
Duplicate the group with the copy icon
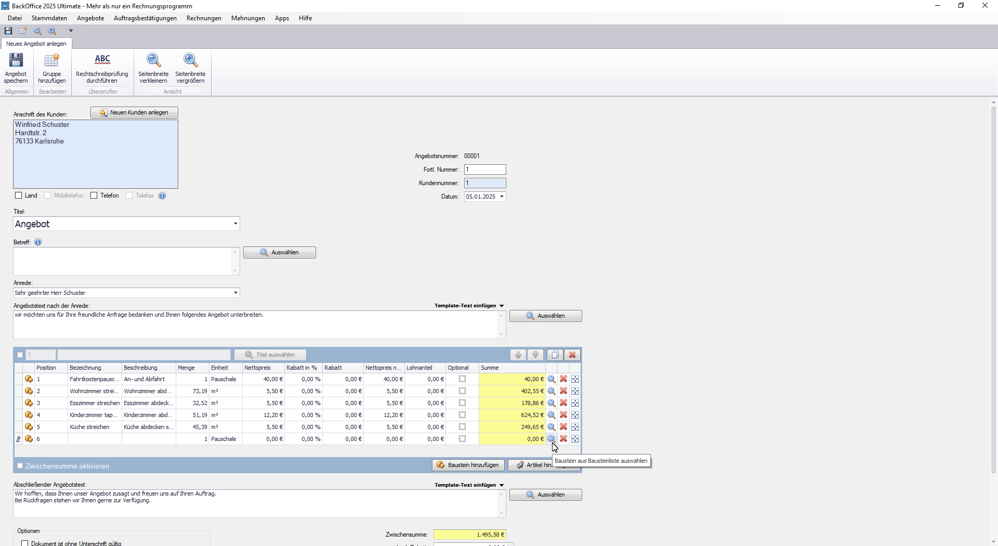coord(555,355)
